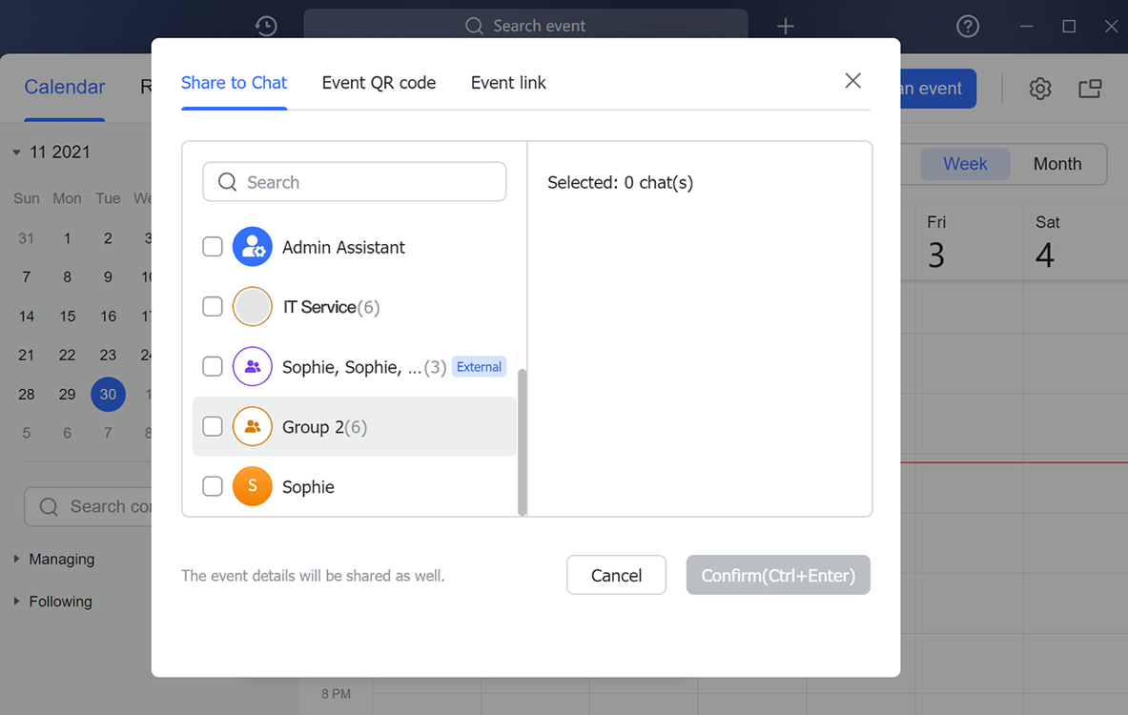The width and height of the screenshot is (1128, 715).
Task: Click Sophie's orange S avatar
Action: pos(253,486)
